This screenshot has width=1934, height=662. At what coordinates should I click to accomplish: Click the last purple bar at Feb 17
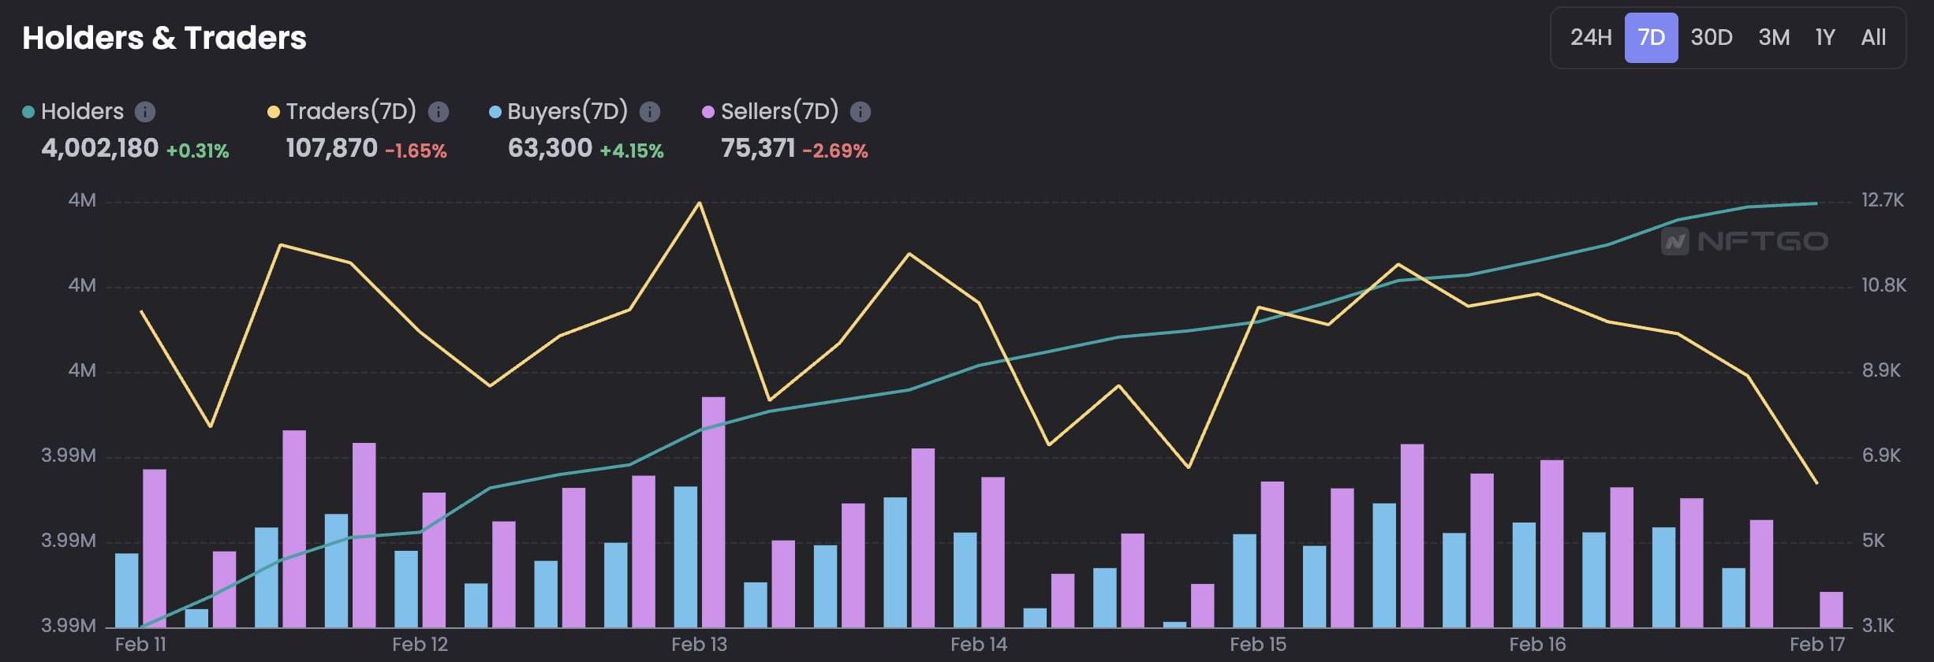tap(1831, 609)
